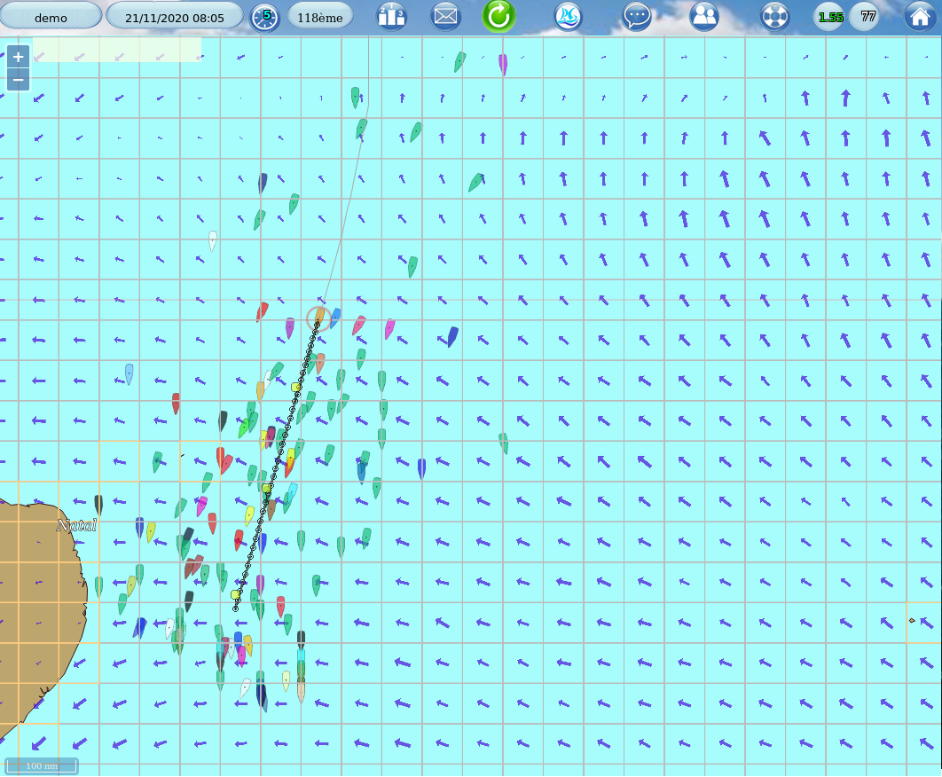
Task: Zoom in with the plus button
Action: tap(18, 57)
